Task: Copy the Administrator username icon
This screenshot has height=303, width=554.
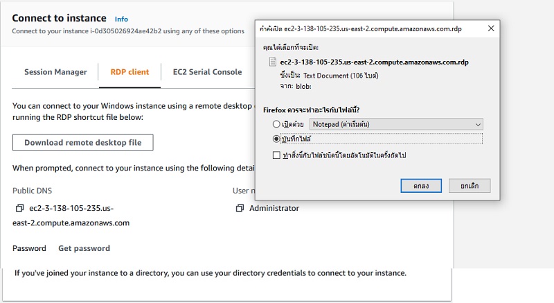Action: tap(240, 208)
